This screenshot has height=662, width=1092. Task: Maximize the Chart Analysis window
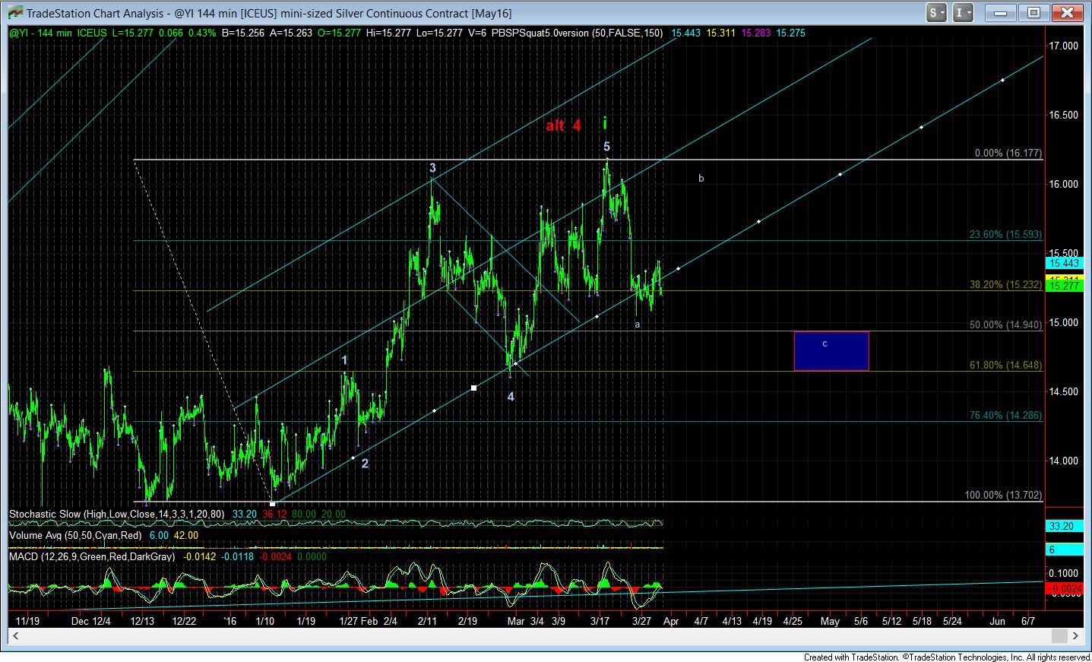click(x=1033, y=13)
